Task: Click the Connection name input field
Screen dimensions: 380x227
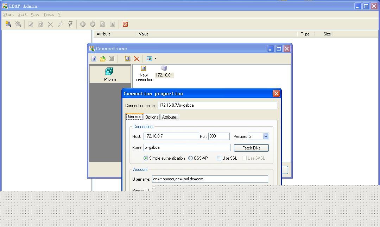Action: (x=217, y=105)
